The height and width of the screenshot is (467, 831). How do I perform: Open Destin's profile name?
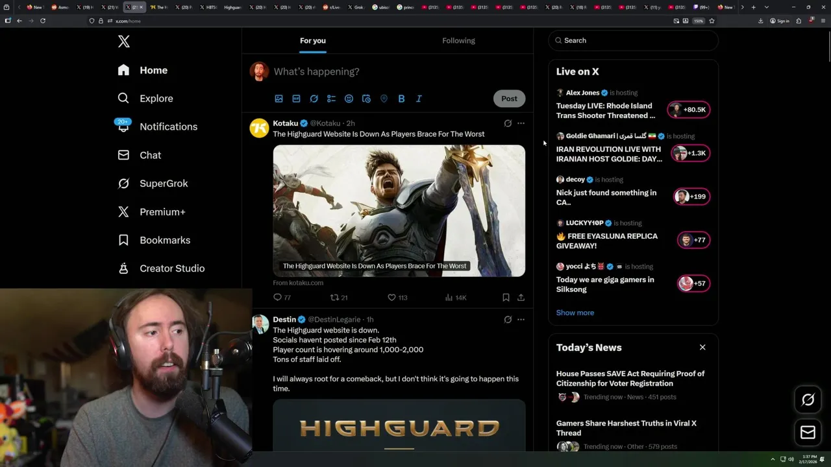coord(284,319)
